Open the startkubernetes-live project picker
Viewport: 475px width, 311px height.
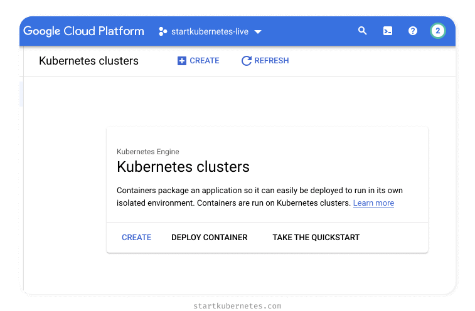coord(210,31)
